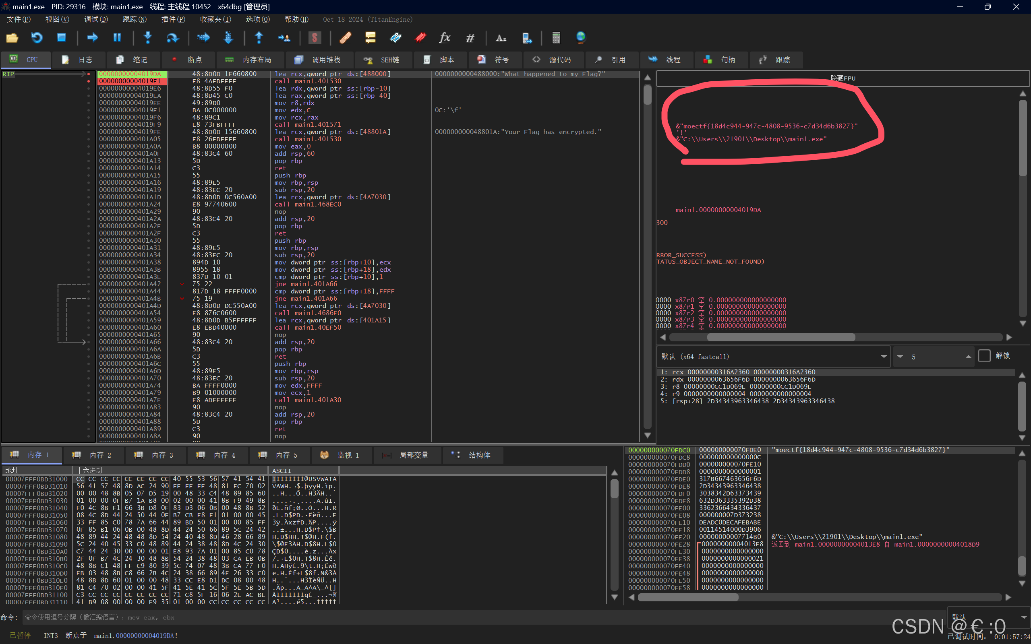
Task: Click the Restart debugging icon
Action: coord(37,38)
